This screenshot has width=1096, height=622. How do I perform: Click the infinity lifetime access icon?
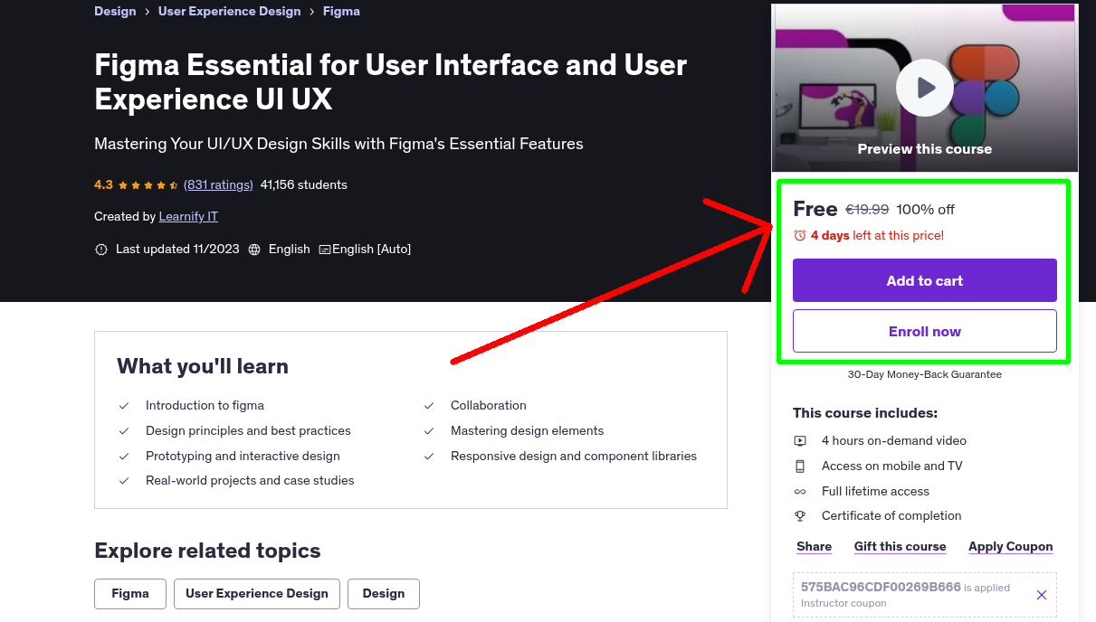(800, 492)
